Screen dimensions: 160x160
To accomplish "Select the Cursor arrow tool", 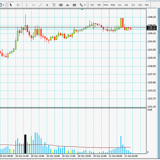I will coord(11,5).
